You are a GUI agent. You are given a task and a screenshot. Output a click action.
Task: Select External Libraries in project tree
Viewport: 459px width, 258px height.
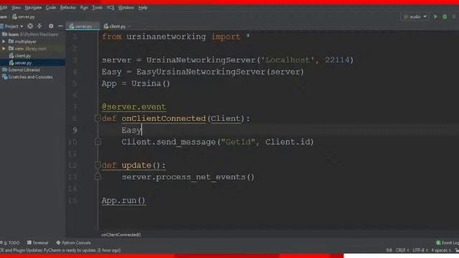pos(21,70)
